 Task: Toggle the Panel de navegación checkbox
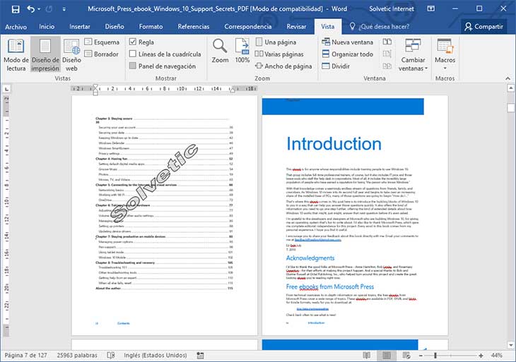[133, 66]
